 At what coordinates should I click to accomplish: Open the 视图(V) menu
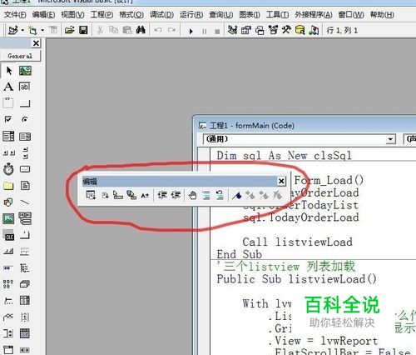coord(72,14)
